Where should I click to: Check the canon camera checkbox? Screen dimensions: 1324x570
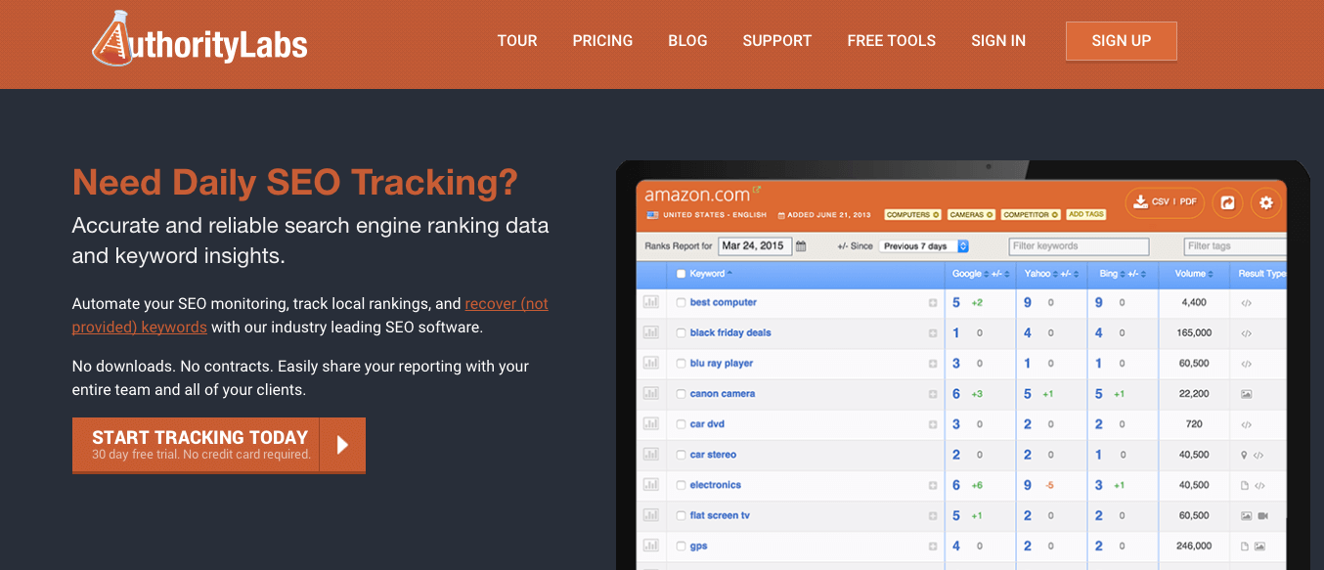(681, 394)
